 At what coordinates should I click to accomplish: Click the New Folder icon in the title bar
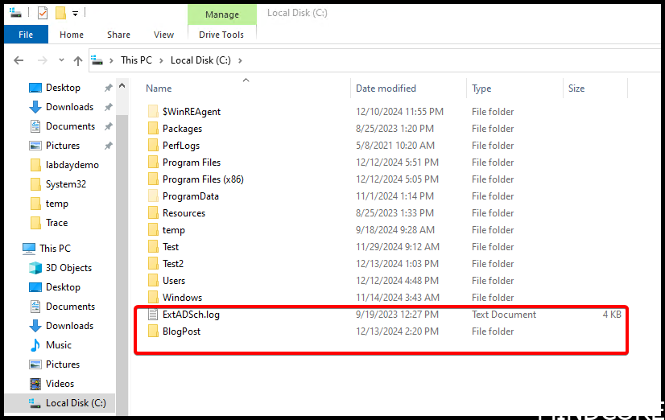(x=60, y=13)
